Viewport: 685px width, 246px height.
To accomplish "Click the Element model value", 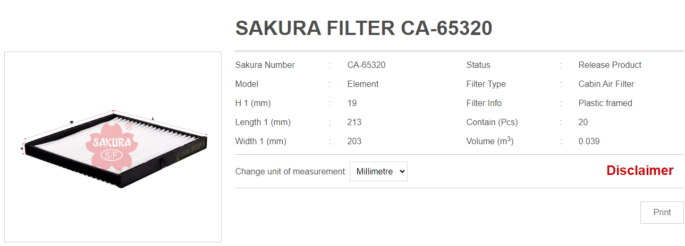I will pos(363,84).
